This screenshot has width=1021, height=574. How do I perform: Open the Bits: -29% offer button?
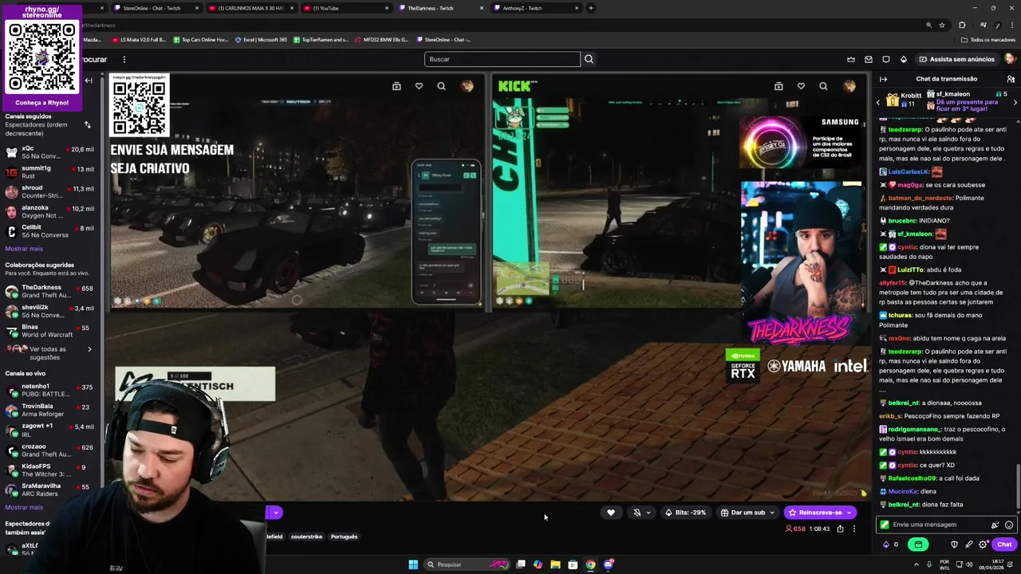(x=685, y=513)
